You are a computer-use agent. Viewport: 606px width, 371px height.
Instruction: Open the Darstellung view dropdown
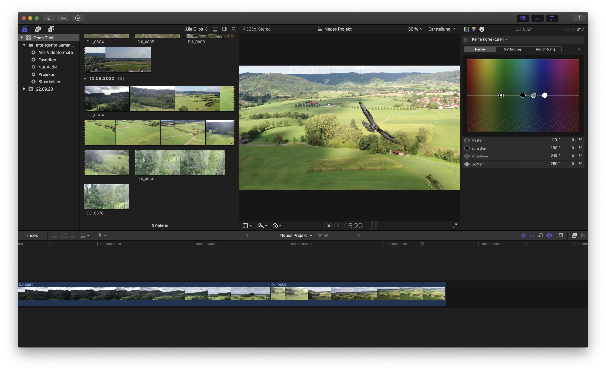(441, 29)
